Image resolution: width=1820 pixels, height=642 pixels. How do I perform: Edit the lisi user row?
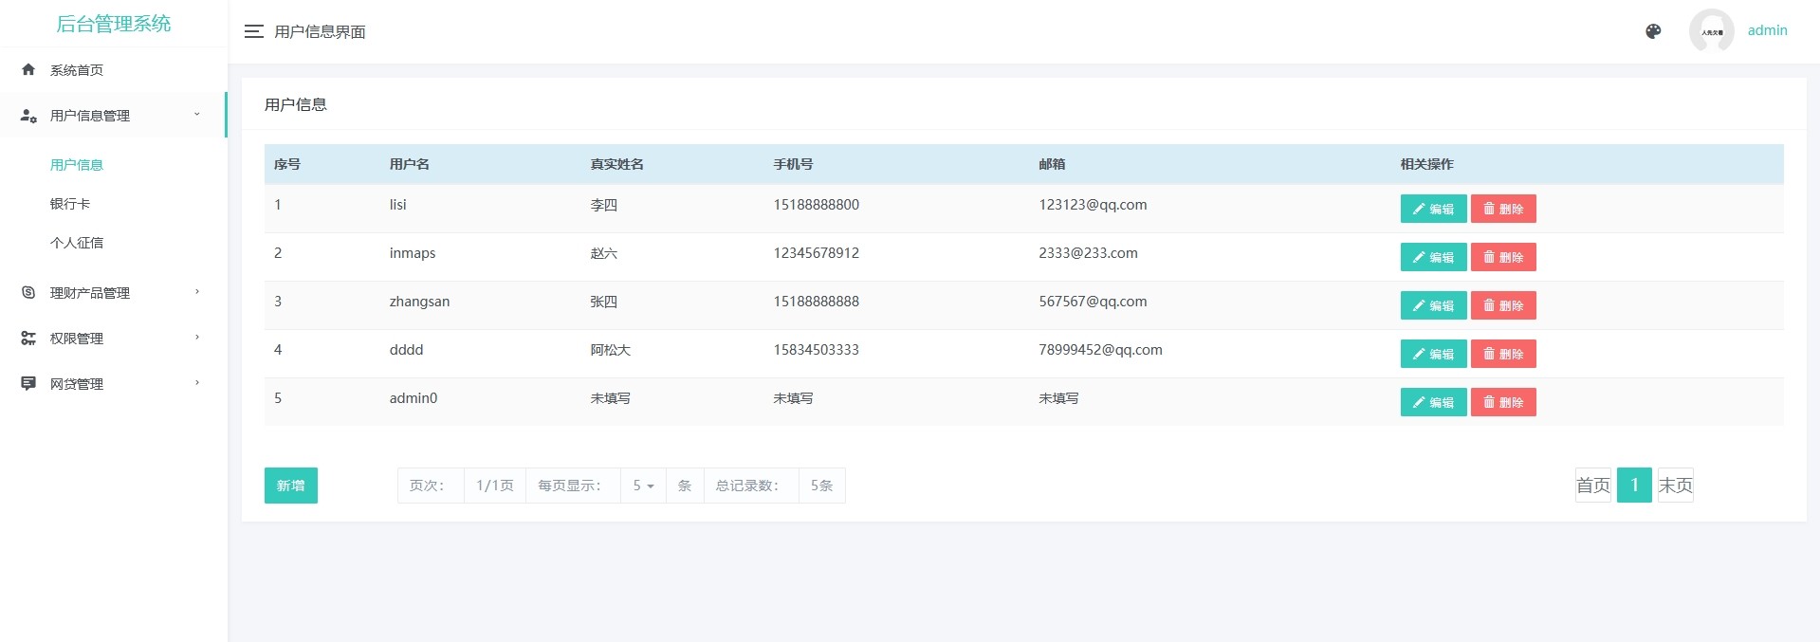pos(1433,209)
